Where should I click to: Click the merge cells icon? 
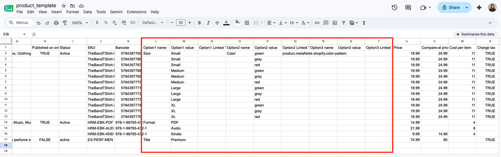click(256, 22)
